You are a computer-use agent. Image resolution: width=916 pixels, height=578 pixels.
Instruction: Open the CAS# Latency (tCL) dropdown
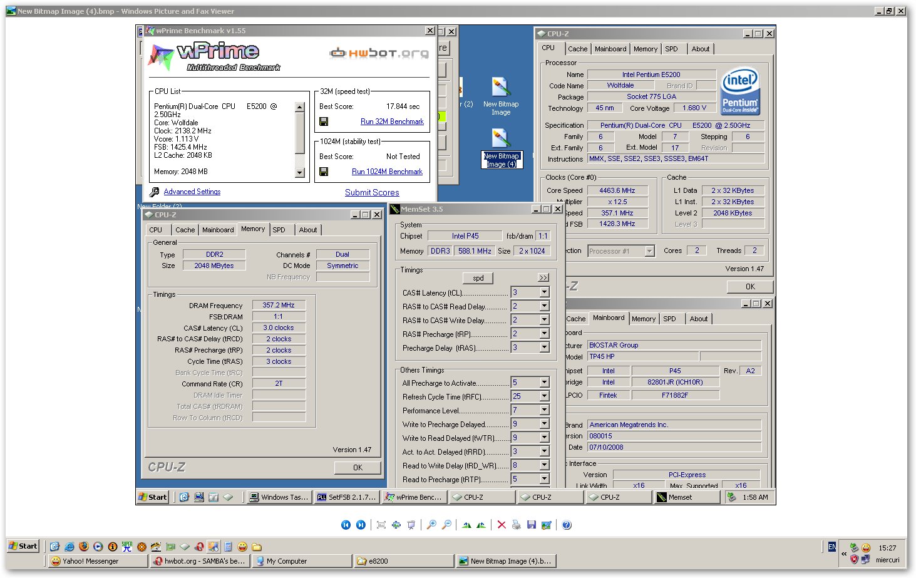pos(544,292)
